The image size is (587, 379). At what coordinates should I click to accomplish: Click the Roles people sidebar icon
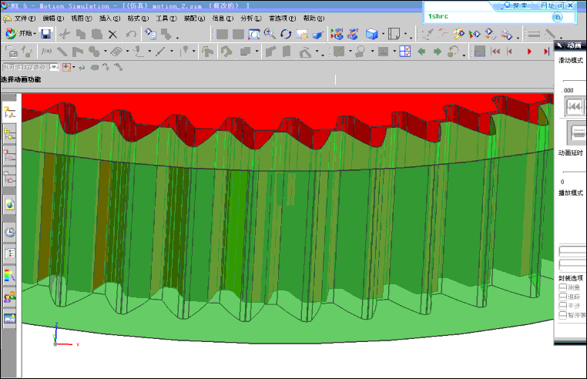click(x=9, y=297)
